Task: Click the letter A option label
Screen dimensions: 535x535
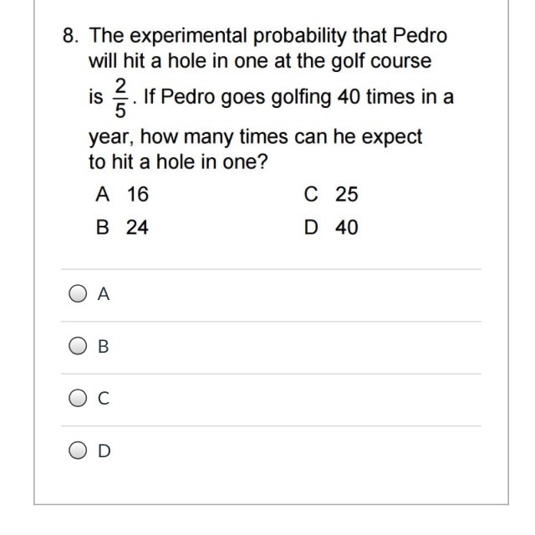Action: [104, 294]
